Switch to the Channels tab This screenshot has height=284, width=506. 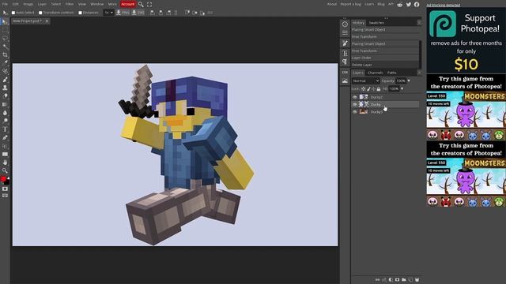coord(376,73)
